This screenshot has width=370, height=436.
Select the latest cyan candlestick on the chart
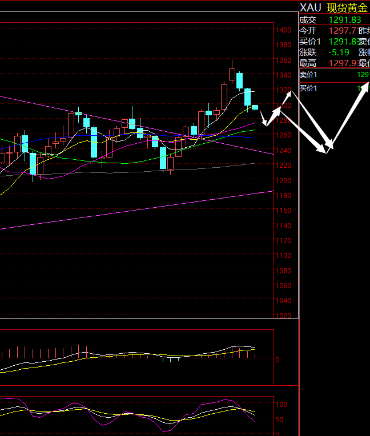click(x=255, y=107)
